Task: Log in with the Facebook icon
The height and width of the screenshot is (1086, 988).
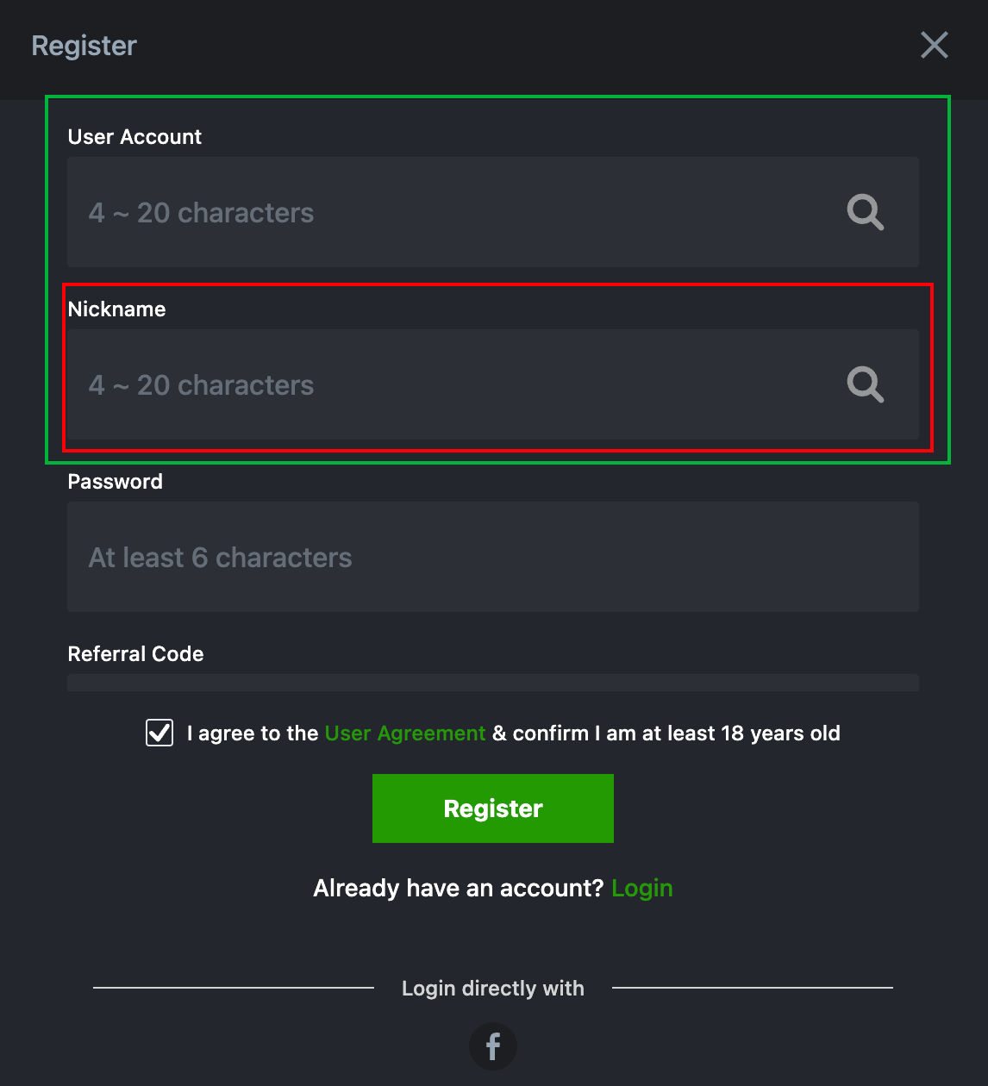Action: [493, 1046]
